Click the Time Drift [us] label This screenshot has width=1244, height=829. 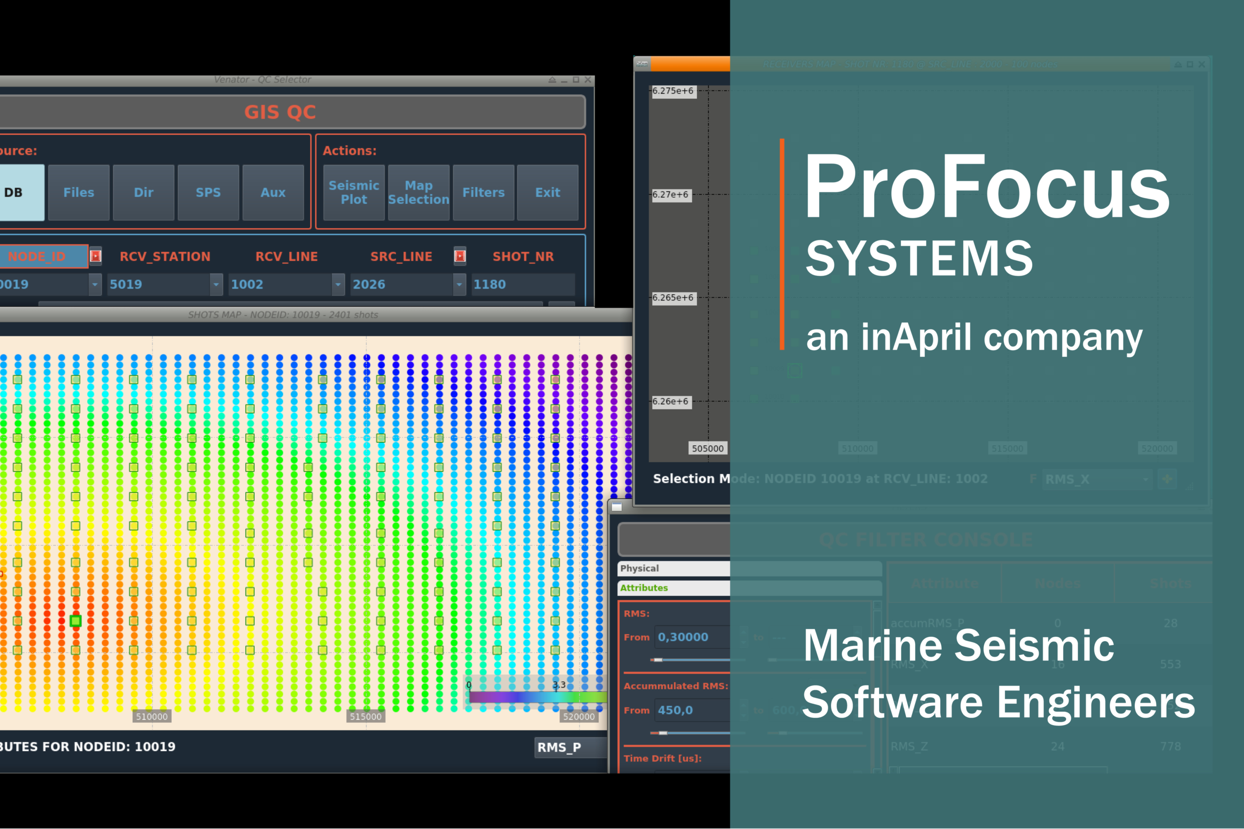[x=663, y=758]
